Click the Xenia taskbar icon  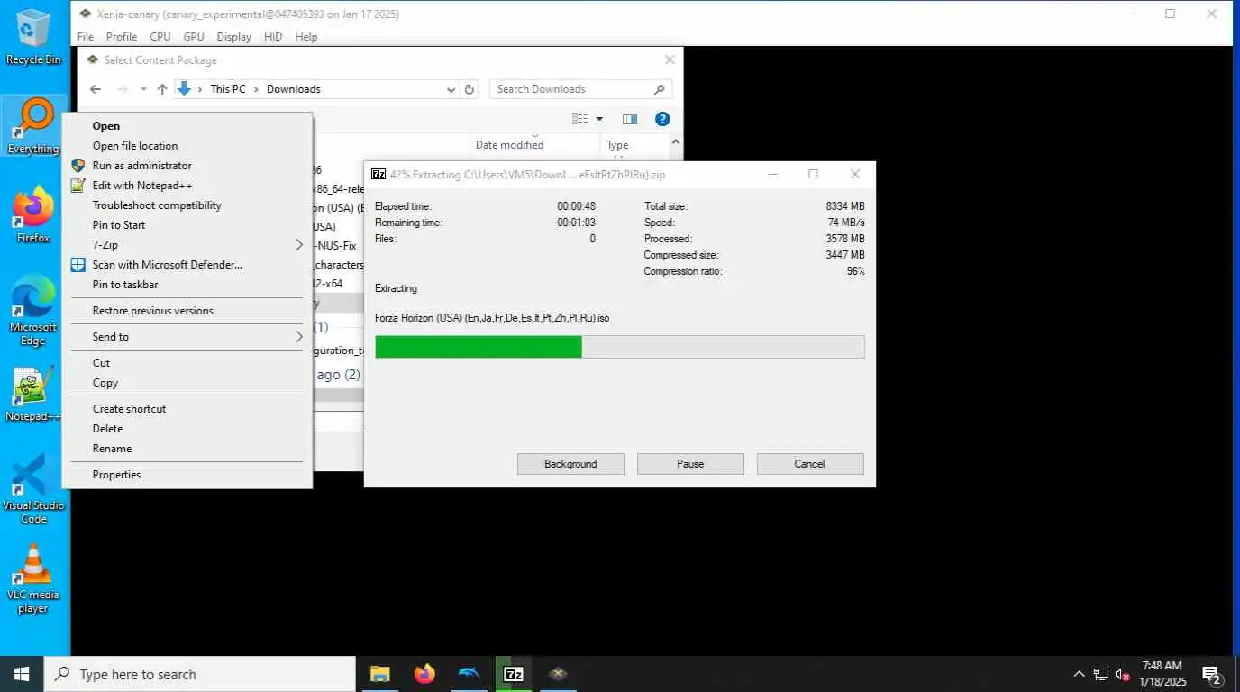(559, 674)
